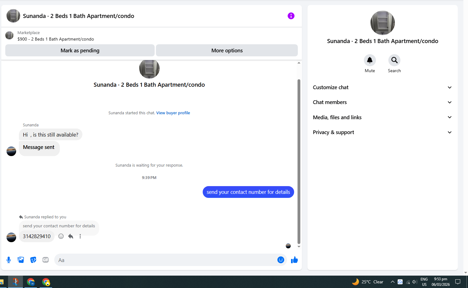Viewport: 468px width, 288px height.
Task: Open weather widget 25°C Clear
Action: (x=368, y=282)
